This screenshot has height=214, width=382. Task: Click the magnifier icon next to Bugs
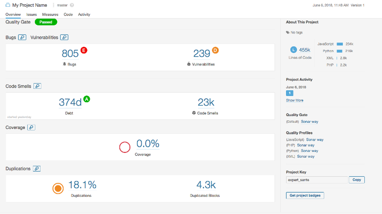(x=22, y=37)
